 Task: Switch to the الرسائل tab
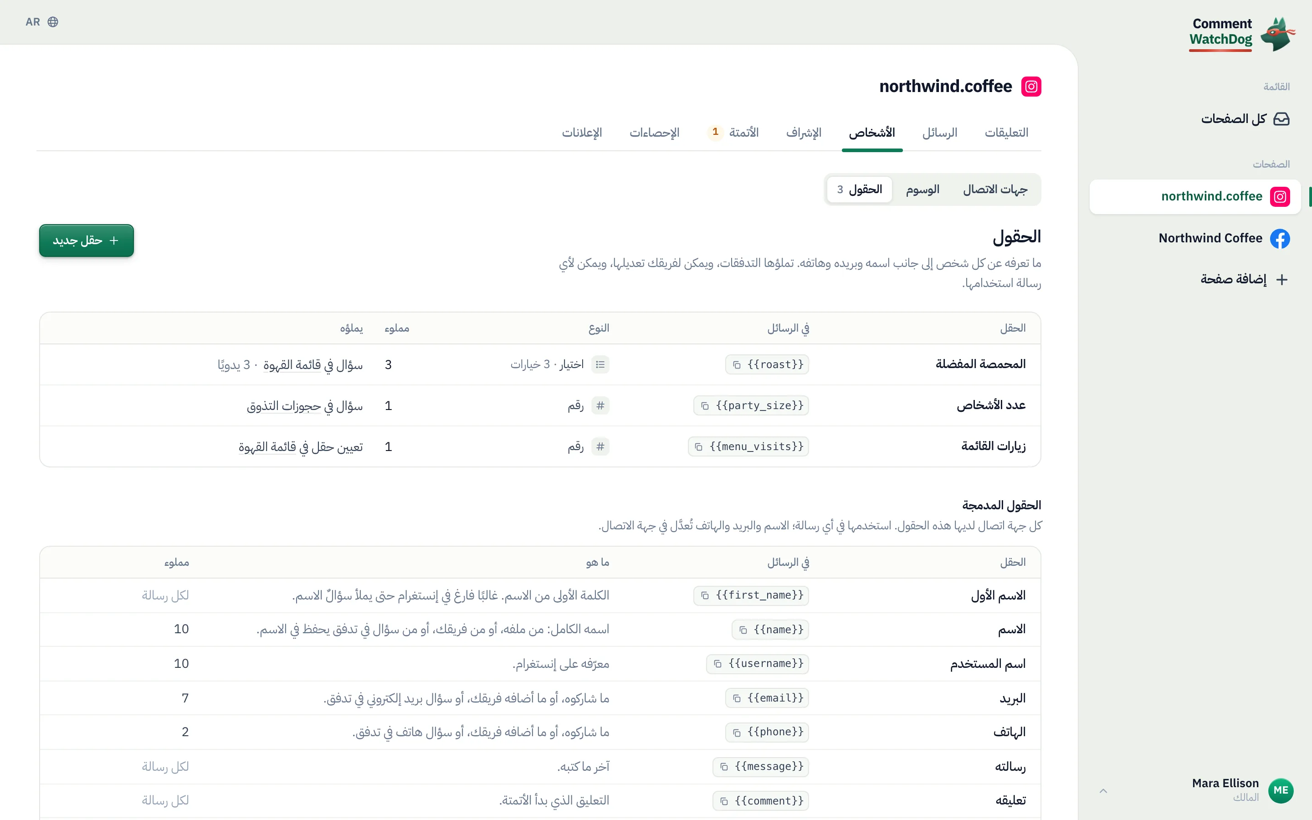tap(939, 133)
